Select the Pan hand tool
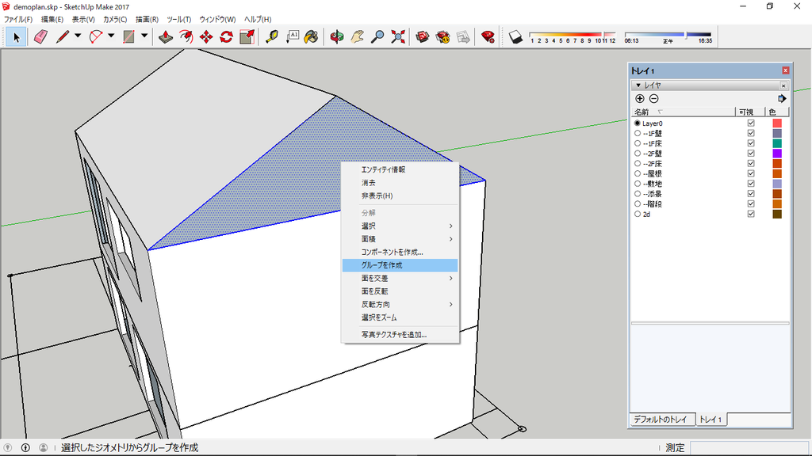The height and width of the screenshot is (456, 812). click(x=358, y=36)
